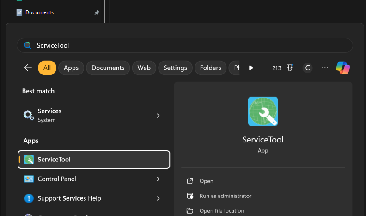Open the three-dot more options menu
Viewport: 366px width, 216px height.
[325, 68]
